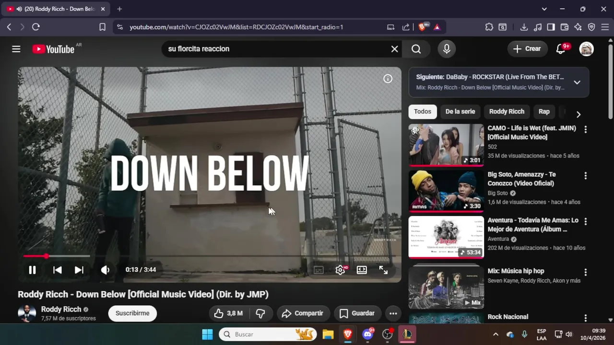Reload the page
Image resolution: width=614 pixels, height=345 pixels.
(x=36, y=27)
